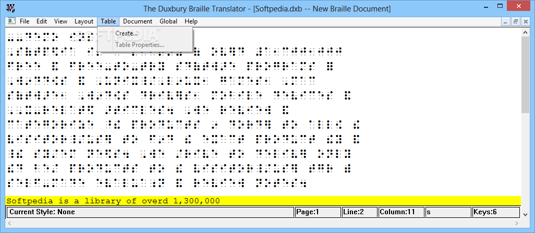
Task: Close the open Table menu
Action: click(108, 21)
